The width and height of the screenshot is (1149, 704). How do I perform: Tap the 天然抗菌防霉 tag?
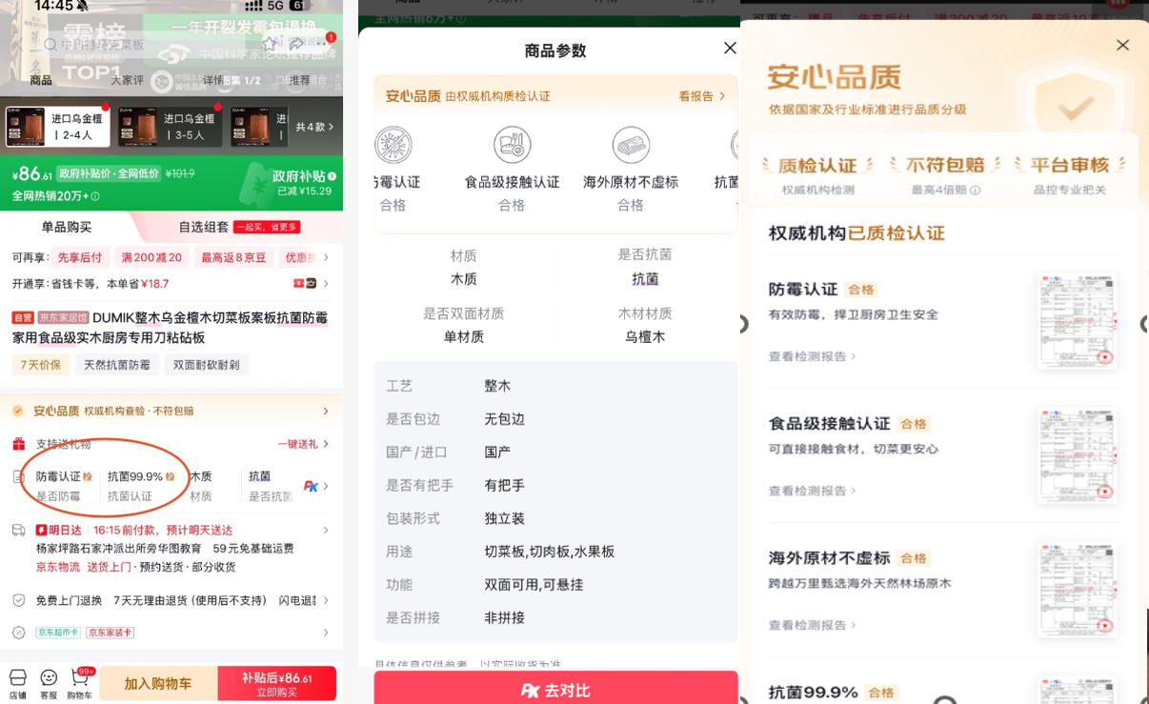coord(116,365)
